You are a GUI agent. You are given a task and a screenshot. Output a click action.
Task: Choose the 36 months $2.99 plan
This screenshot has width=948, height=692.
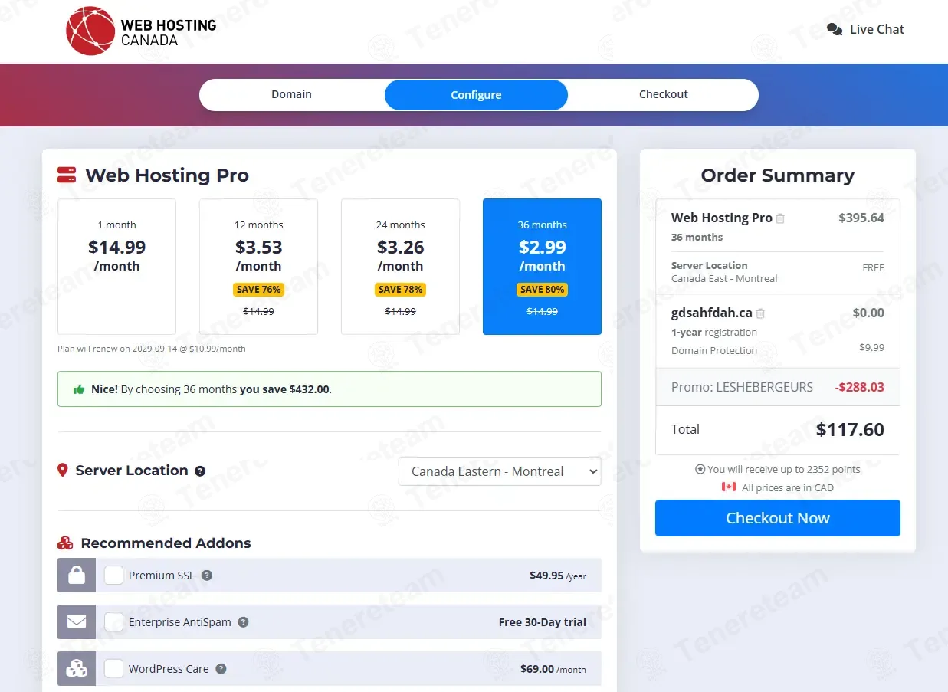[542, 267]
